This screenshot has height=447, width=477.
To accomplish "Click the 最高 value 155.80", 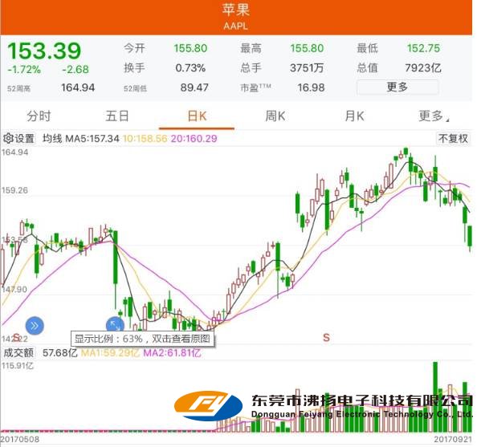I will point(307,48).
